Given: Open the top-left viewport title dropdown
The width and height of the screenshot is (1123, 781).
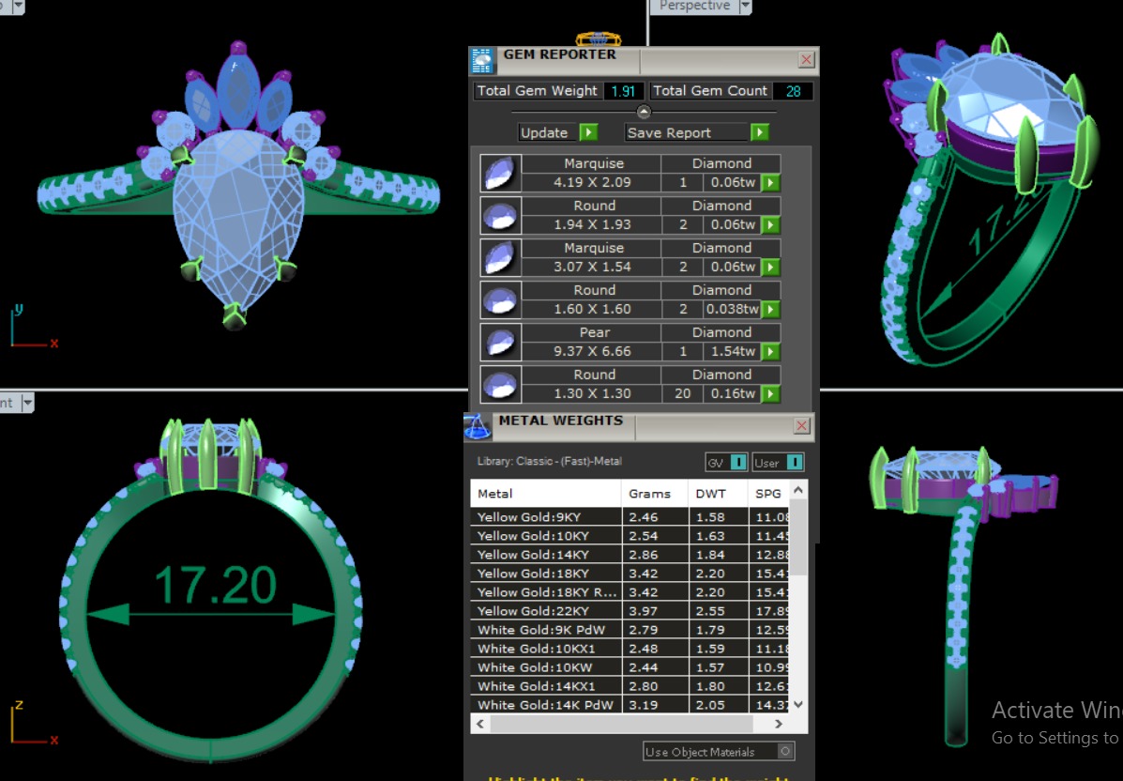Looking at the screenshot, I should pos(18,7).
